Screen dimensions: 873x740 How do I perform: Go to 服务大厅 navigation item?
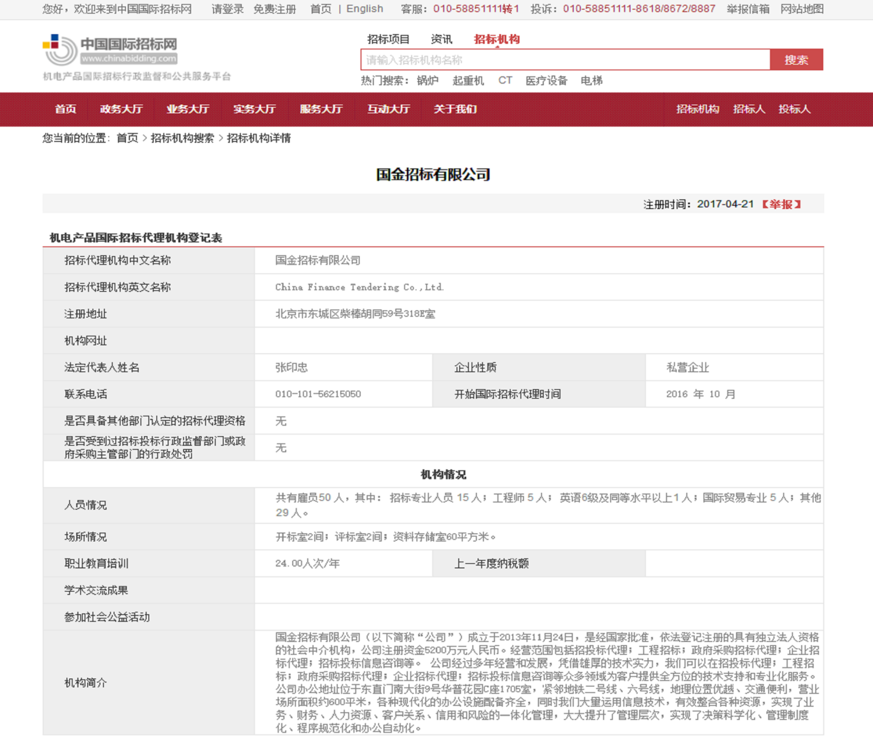[321, 109]
